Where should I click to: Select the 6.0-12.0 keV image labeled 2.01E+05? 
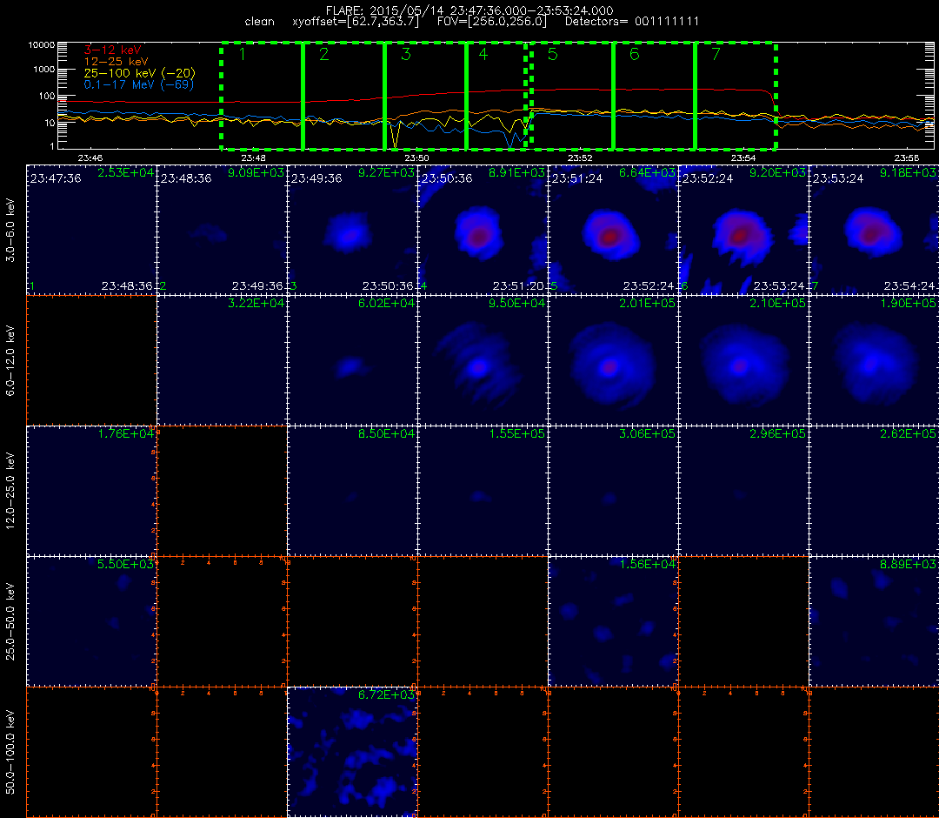coord(613,360)
